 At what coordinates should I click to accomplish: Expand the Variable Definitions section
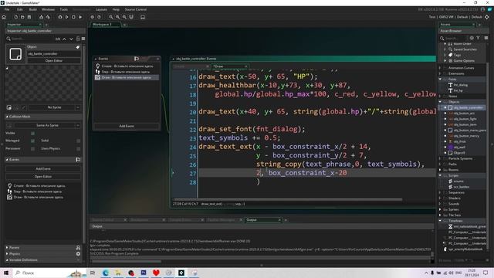pos(7,260)
